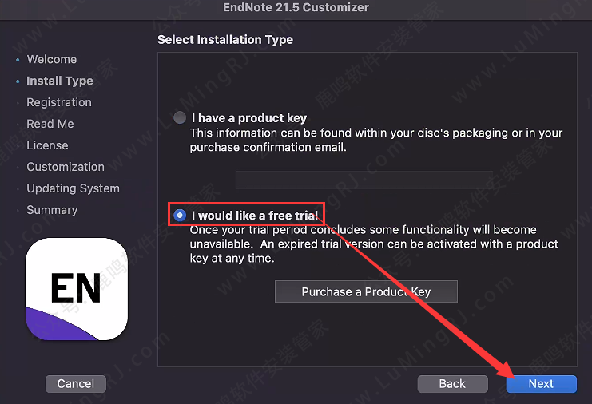The height and width of the screenshot is (404, 592).
Task: Click the free trial description text
Action: click(374, 244)
